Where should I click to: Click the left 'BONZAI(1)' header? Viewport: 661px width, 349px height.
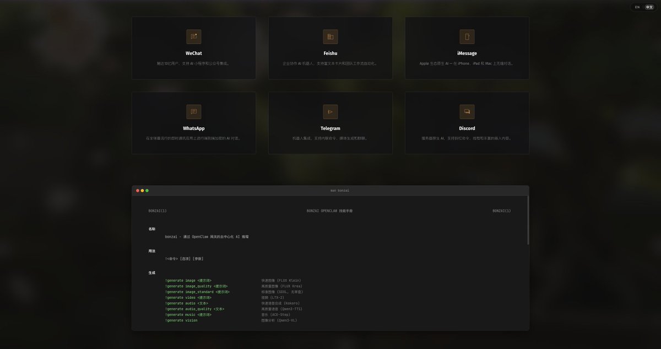point(158,211)
